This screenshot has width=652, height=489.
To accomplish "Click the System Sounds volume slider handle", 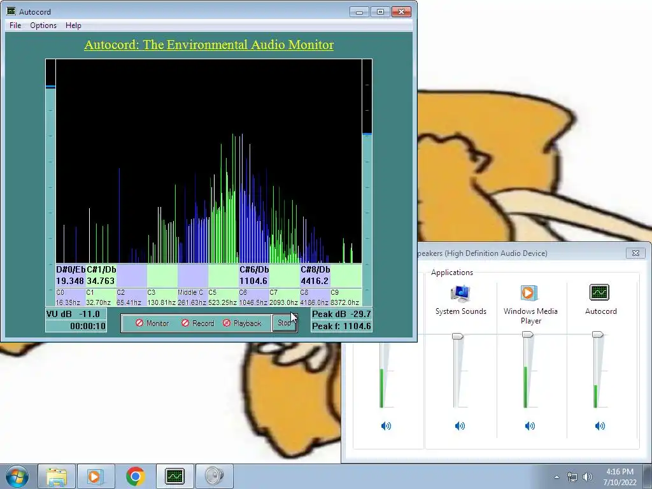I will click(457, 336).
